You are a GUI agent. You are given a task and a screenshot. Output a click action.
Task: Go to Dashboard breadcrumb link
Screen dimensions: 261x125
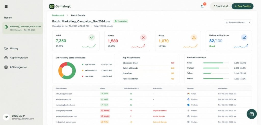point(58,15)
